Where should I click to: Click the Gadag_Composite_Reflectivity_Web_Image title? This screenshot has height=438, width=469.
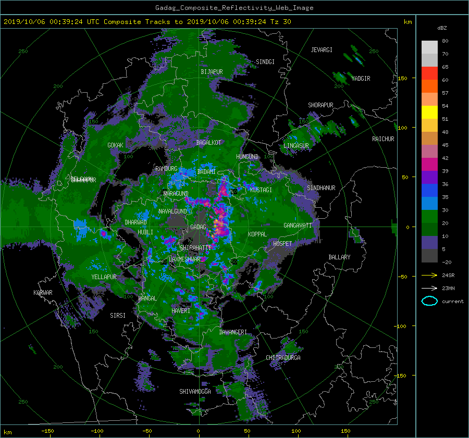(x=234, y=8)
